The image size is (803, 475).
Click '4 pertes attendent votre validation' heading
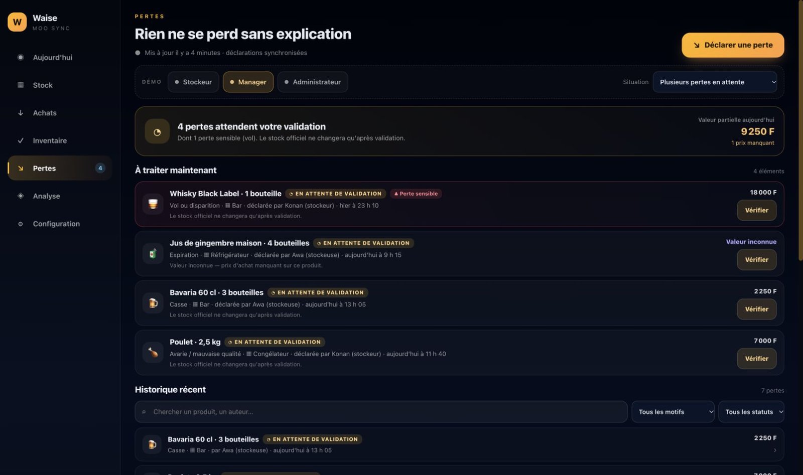251,126
